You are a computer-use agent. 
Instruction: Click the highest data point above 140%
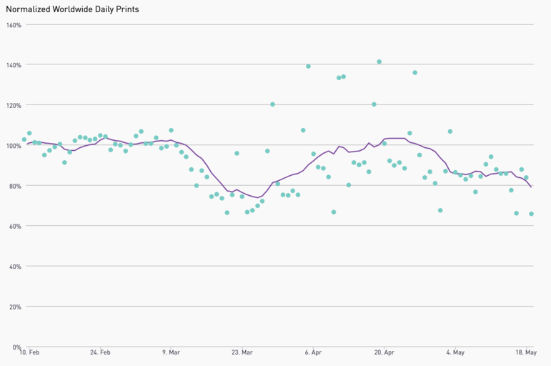pos(379,62)
